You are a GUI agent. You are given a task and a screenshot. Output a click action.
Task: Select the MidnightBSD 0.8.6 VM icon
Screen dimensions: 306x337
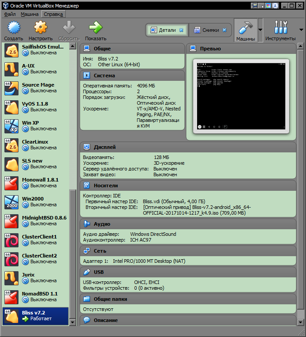click(x=11, y=221)
